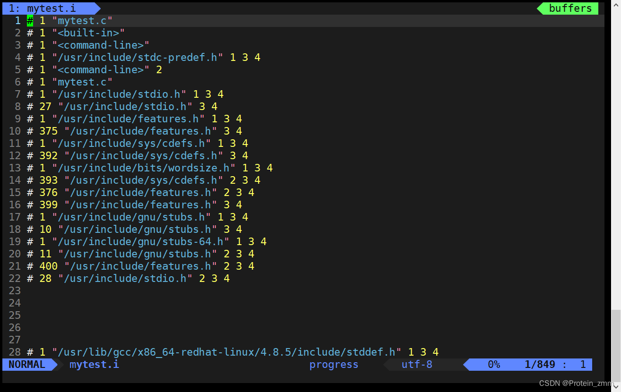
Task: Click number 393 on line 14
Action: point(48,180)
